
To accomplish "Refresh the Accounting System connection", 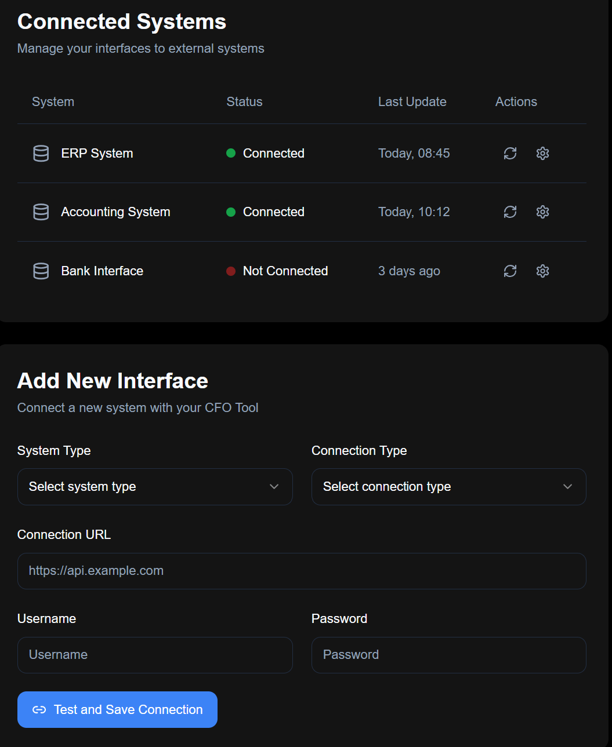I will (x=510, y=212).
